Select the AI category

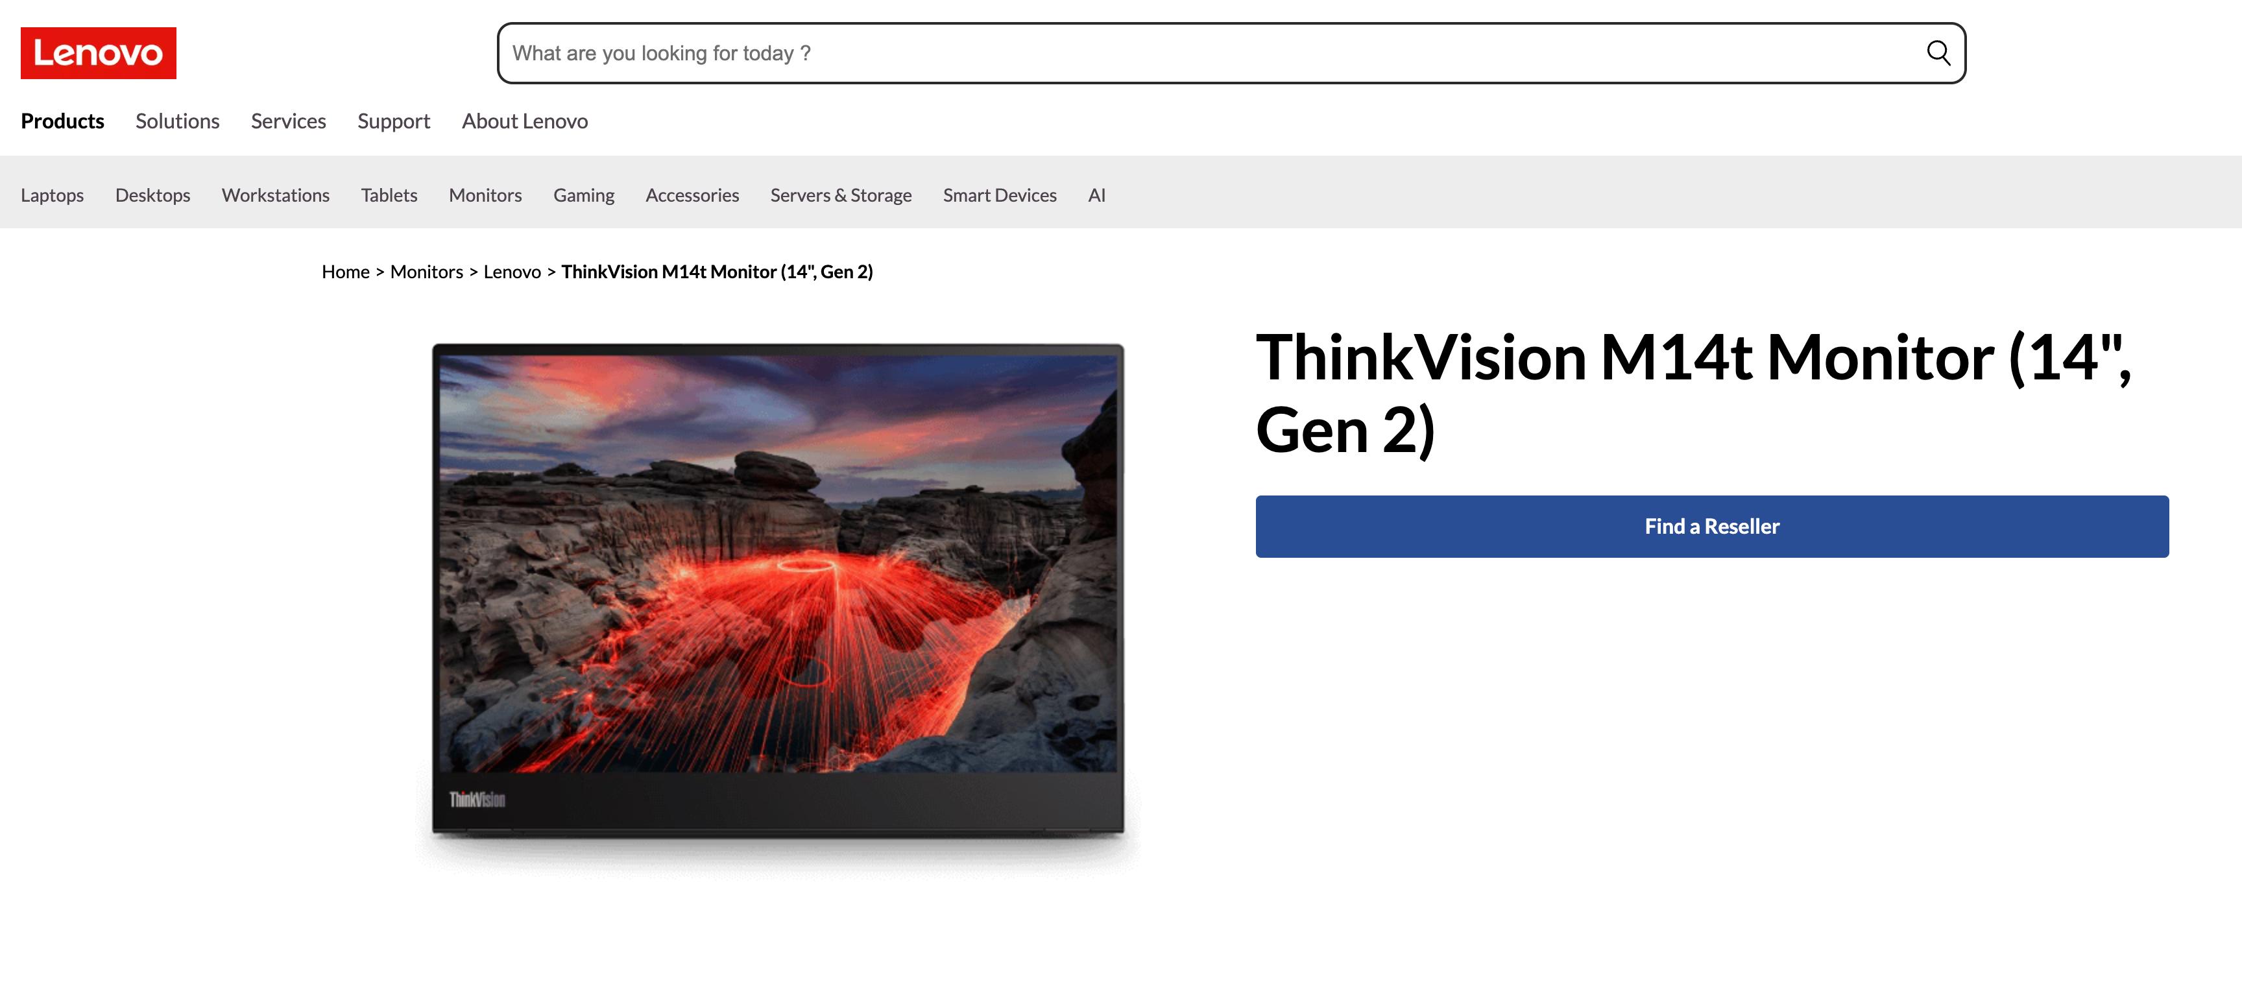coord(1096,195)
